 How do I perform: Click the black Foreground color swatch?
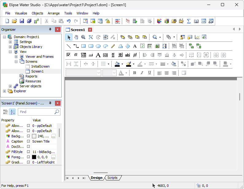(34, 157)
